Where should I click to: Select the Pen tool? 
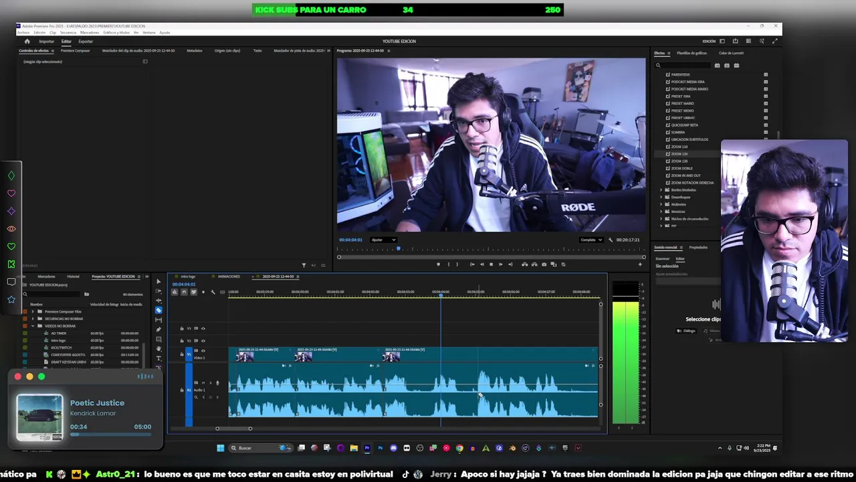[158, 329]
